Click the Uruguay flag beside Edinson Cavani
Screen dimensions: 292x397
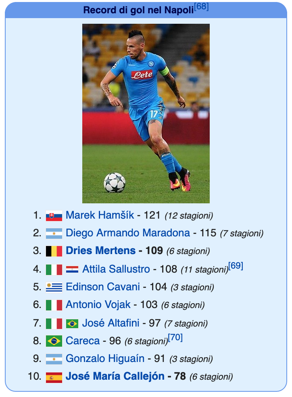pyautogui.click(x=54, y=287)
